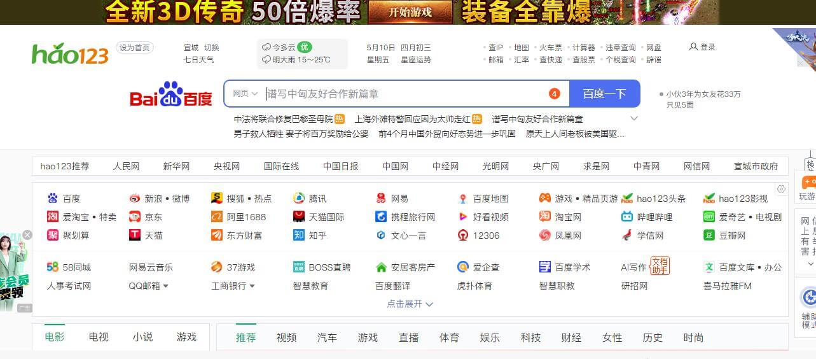Close the floating left-side ad
The width and height of the screenshot is (816, 359).
[27, 235]
